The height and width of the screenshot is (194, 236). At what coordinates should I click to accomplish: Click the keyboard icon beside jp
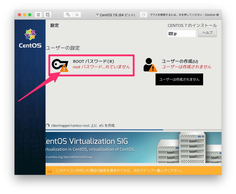pyautogui.click(x=171, y=34)
